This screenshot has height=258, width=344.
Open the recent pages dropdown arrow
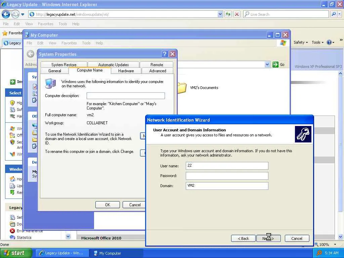click(x=23, y=14)
